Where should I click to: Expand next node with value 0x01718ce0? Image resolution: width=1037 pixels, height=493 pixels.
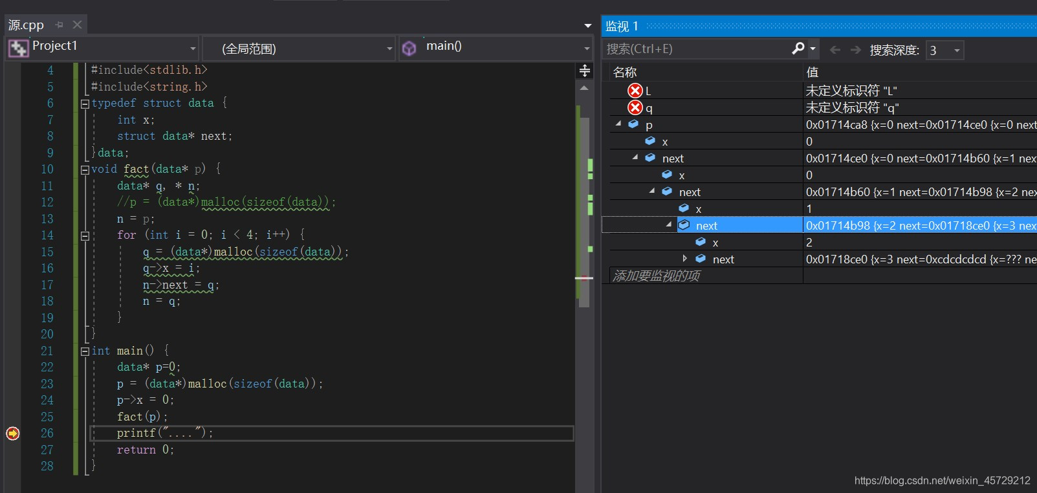click(685, 258)
